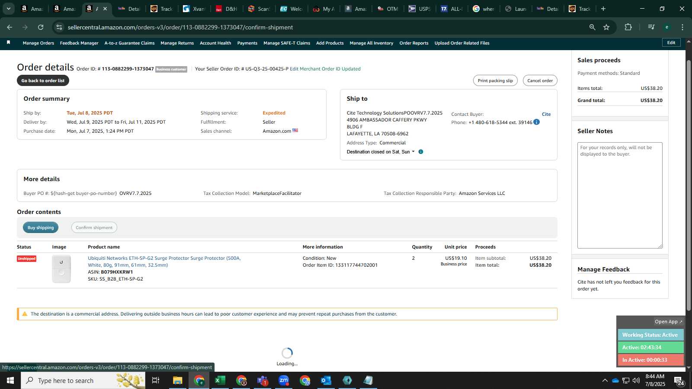692x389 pixels.
Task: Click the Windows search box
Action: (83, 380)
